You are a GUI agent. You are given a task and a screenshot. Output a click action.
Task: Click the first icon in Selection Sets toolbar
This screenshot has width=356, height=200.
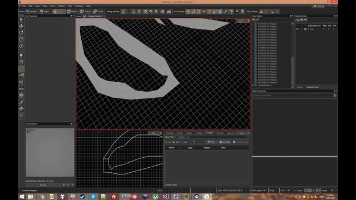[298, 20]
